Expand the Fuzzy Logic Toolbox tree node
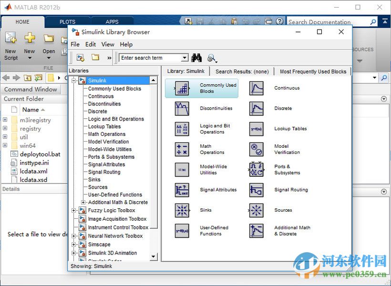The image size is (391, 286). tap(73, 210)
